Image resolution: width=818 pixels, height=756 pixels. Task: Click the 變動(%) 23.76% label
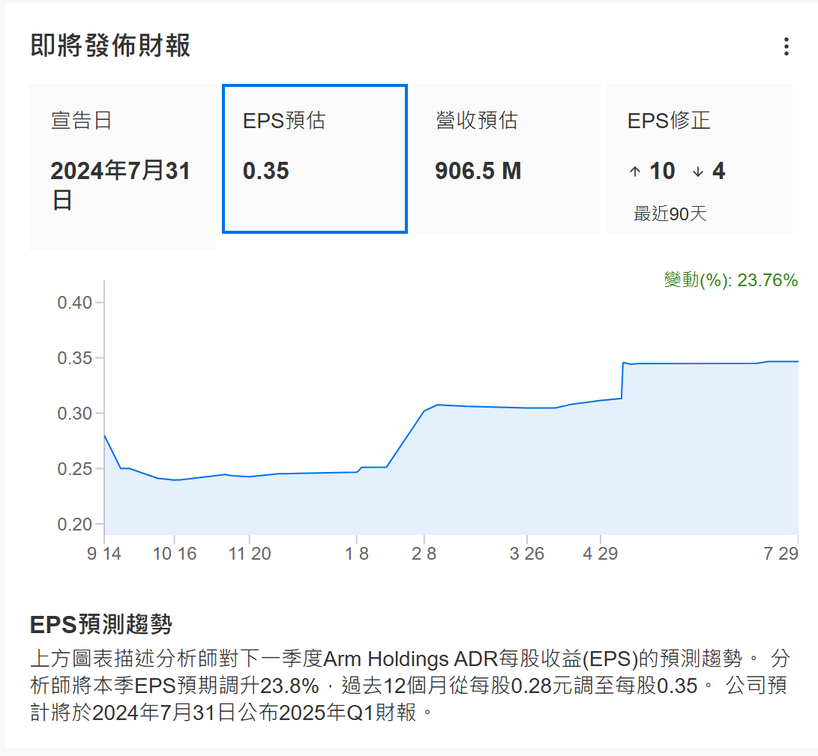(730, 280)
